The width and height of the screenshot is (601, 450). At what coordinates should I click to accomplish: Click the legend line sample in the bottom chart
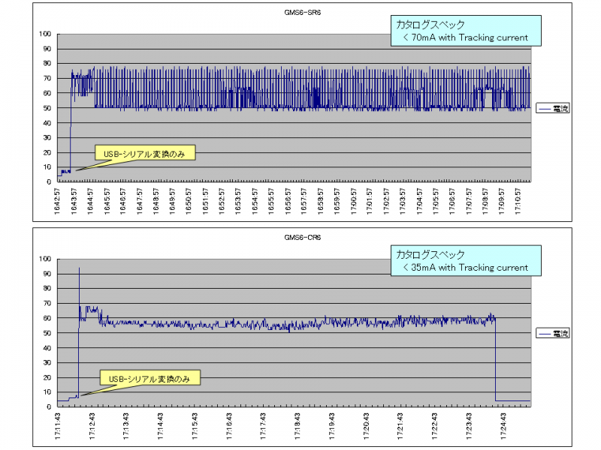coord(545,333)
